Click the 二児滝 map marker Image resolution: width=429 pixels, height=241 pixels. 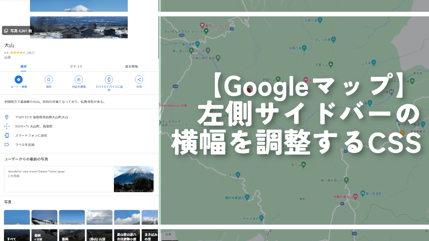374,62
